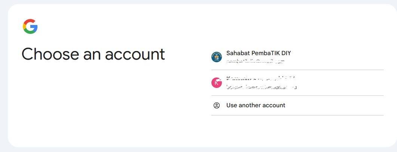Click the email under Sahabat PembaTIK DIY
397x152 pixels.
[256, 61]
